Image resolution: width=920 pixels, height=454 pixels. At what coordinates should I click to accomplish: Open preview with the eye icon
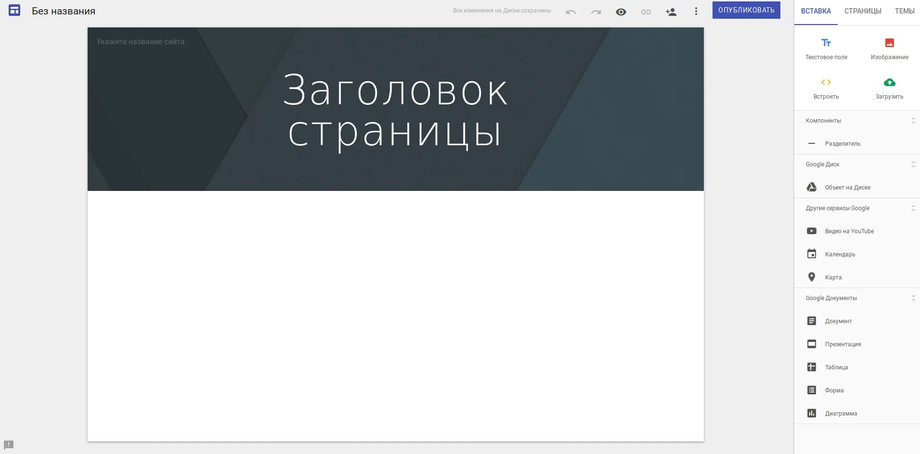point(621,12)
